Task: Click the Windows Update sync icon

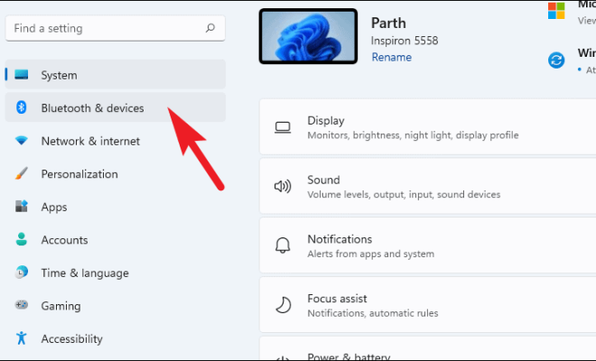Action: 556,60
